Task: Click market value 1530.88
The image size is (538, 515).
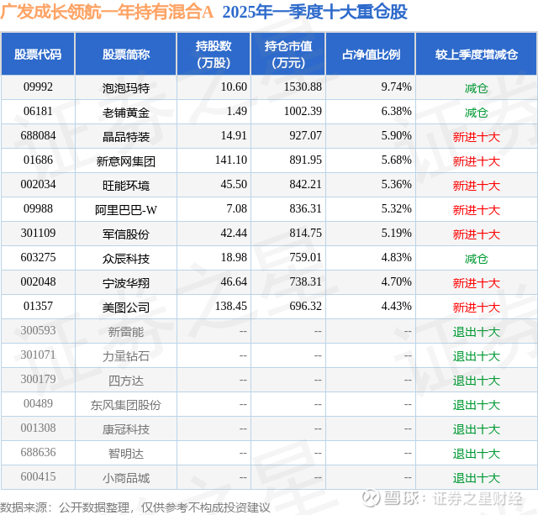Action: point(303,87)
